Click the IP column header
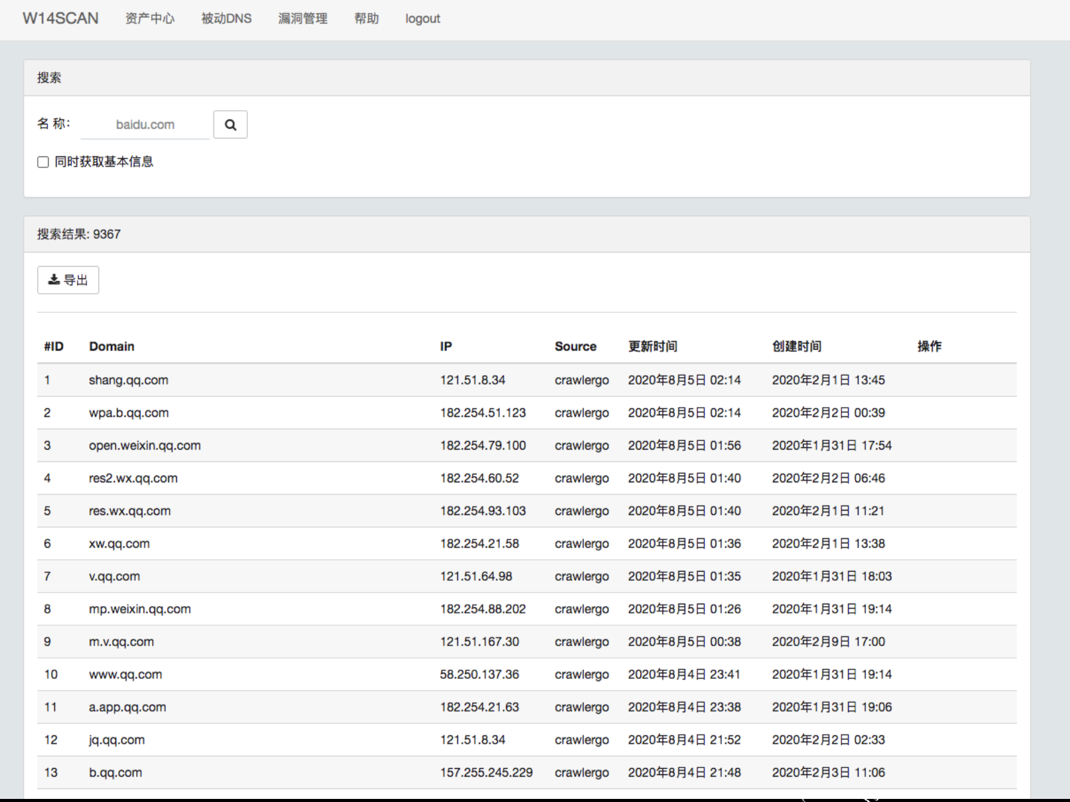 tap(446, 346)
